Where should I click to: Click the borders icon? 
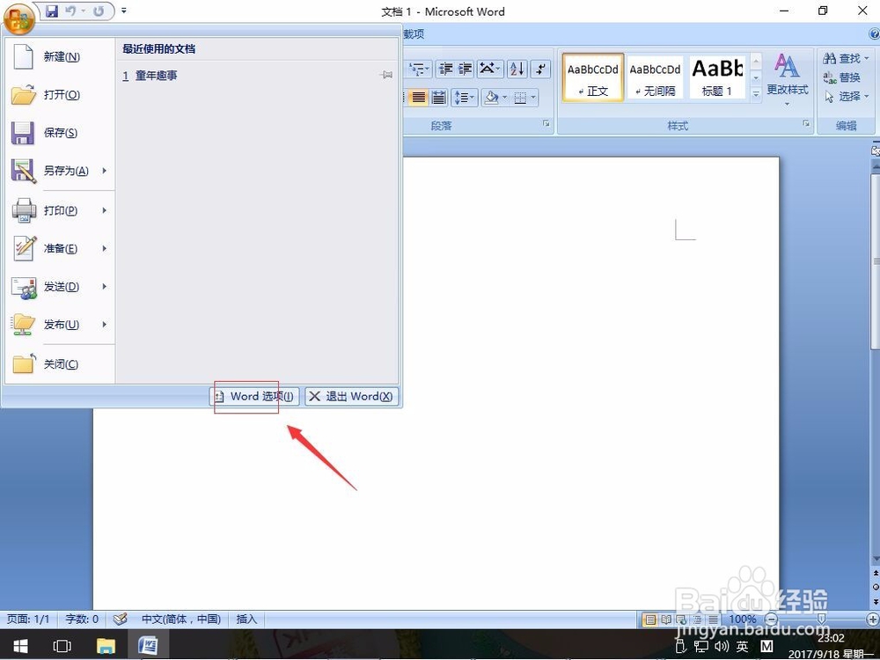[520, 98]
